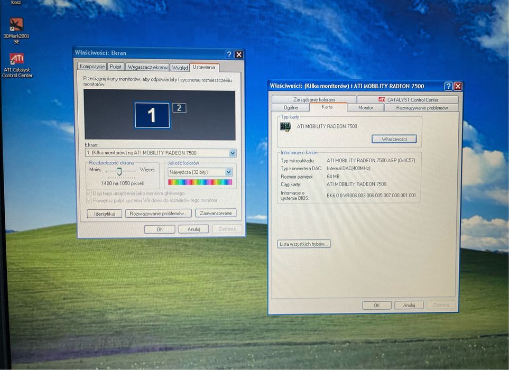Select the Karta tab

(327, 107)
